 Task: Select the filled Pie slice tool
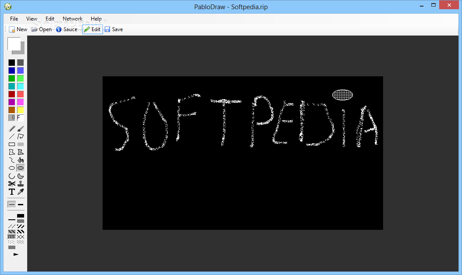click(x=21, y=176)
